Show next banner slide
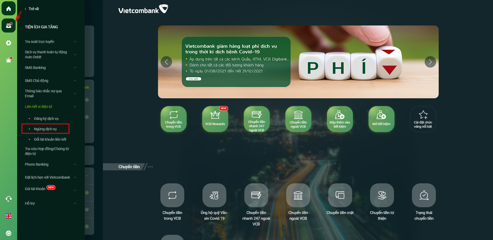Image resolution: width=493 pixels, height=240 pixels. [x=430, y=62]
